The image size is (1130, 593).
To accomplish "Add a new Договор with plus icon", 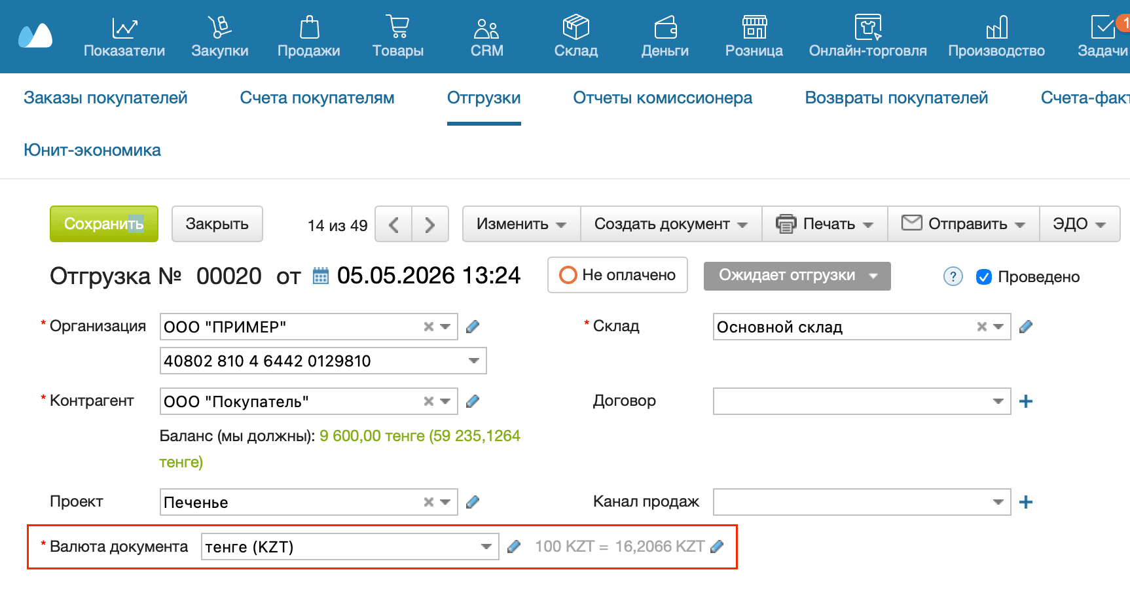I will (1026, 401).
